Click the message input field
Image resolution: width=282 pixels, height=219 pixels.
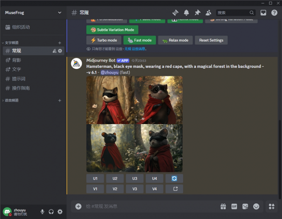click(151, 206)
